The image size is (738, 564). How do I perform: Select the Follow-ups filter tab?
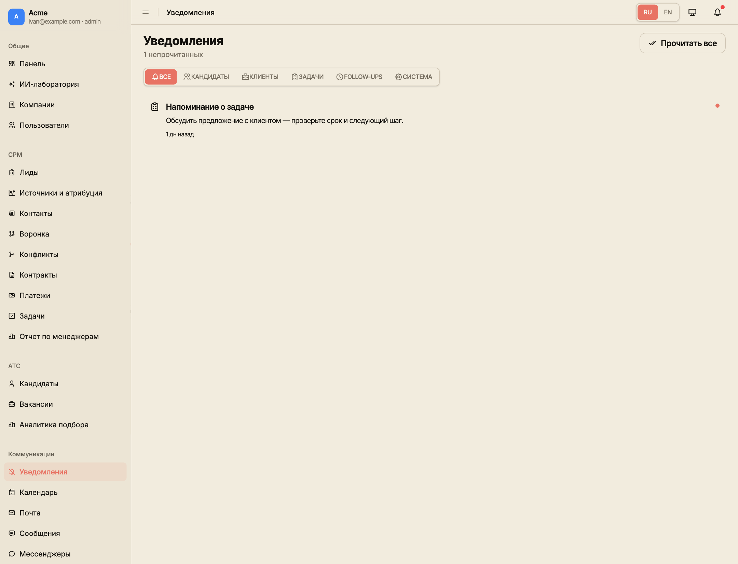coord(359,77)
